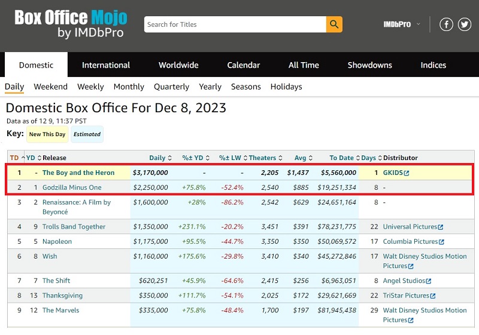The height and width of the screenshot is (335, 479).
Task: Open the Godzilla Minus One link
Action: coord(72,188)
